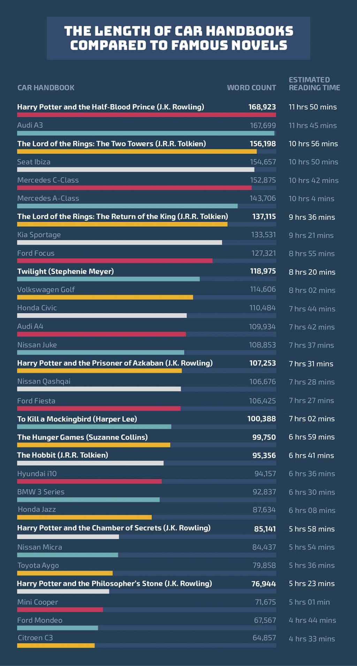The image size is (357, 666).
Task: Click the Citroen C3 label
Action: point(35,638)
